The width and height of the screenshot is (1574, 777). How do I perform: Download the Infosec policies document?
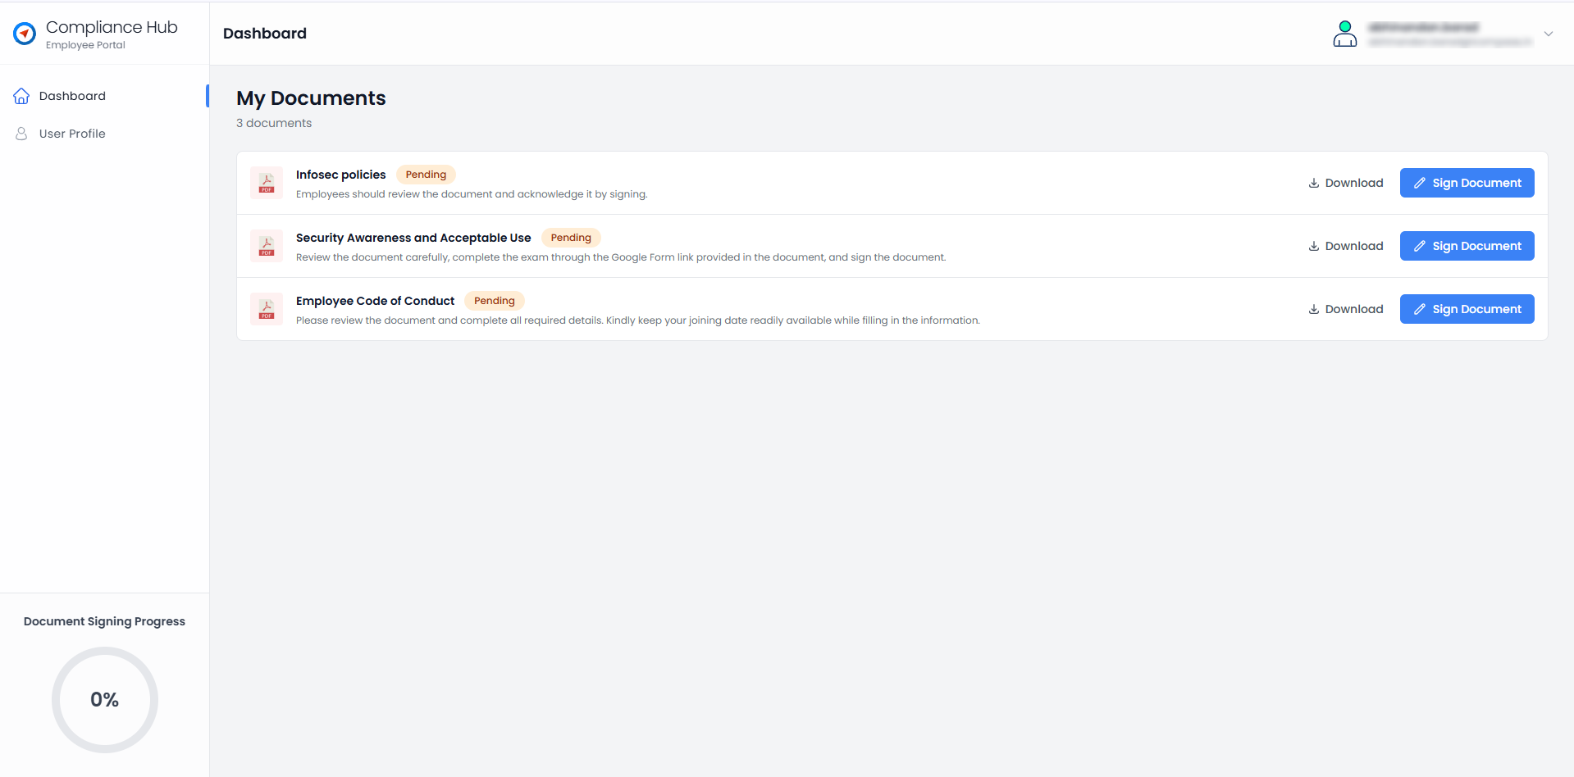point(1345,183)
